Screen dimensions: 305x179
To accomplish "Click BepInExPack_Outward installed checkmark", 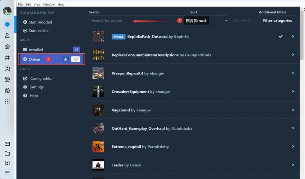I will pyautogui.click(x=281, y=37).
